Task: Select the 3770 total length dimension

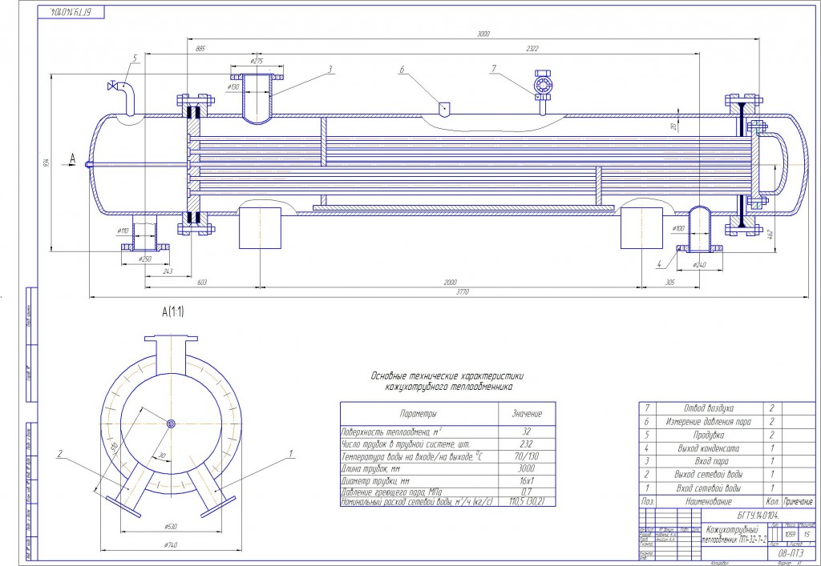Action: click(x=462, y=292)
